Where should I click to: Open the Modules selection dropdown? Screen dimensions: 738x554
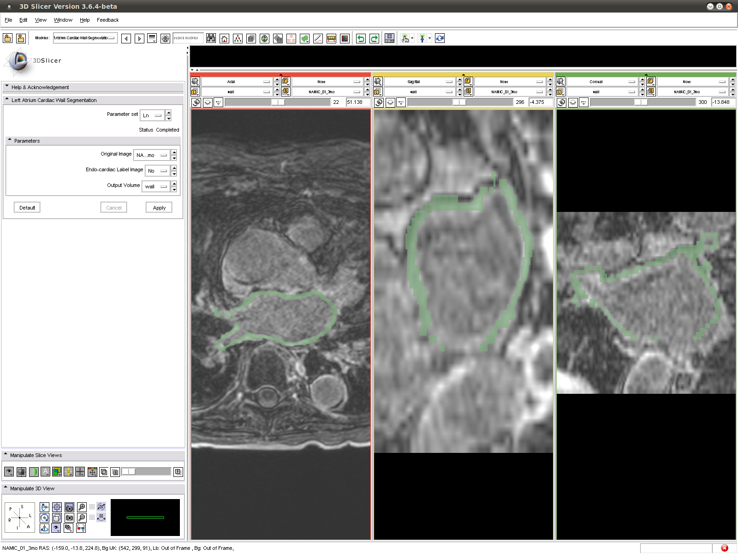[85, 38]
